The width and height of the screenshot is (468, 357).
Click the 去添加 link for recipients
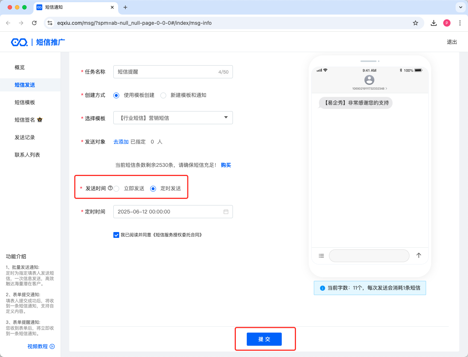pos(121,142)
